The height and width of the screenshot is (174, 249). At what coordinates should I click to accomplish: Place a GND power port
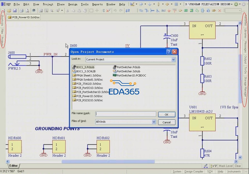click(x=169, y=11)
